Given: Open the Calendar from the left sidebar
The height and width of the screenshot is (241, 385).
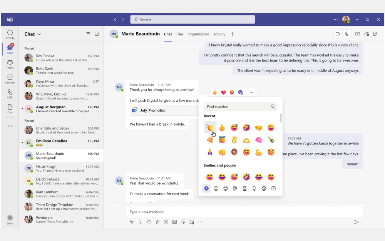Looking at the screenshot, I should 10,80.
